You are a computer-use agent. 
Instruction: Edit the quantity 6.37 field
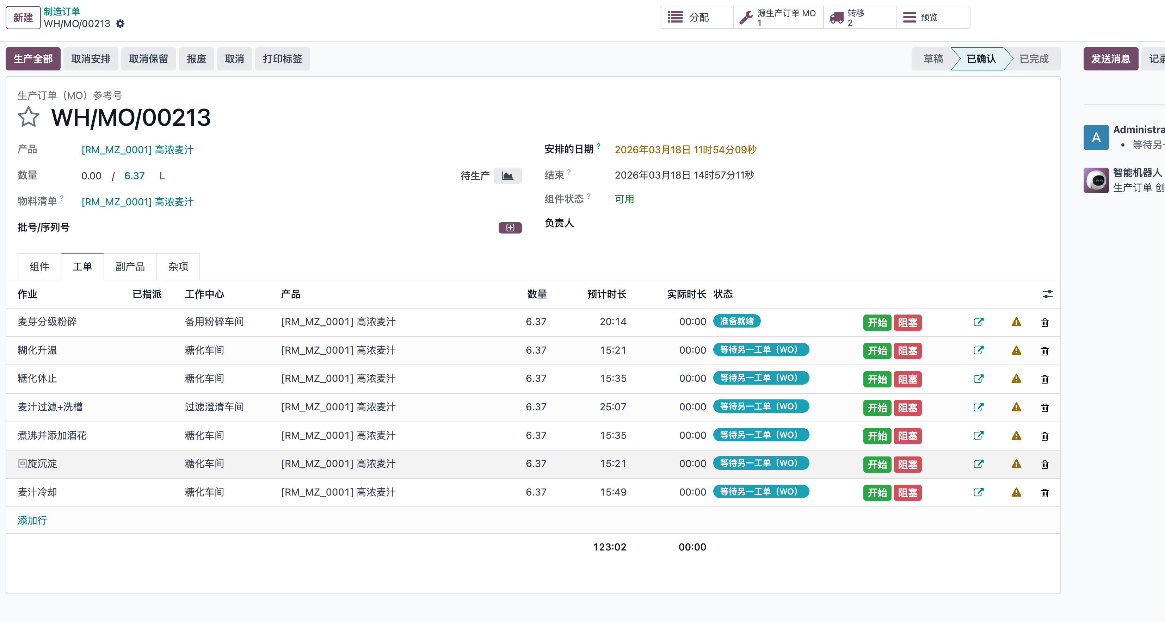point(134,176)
